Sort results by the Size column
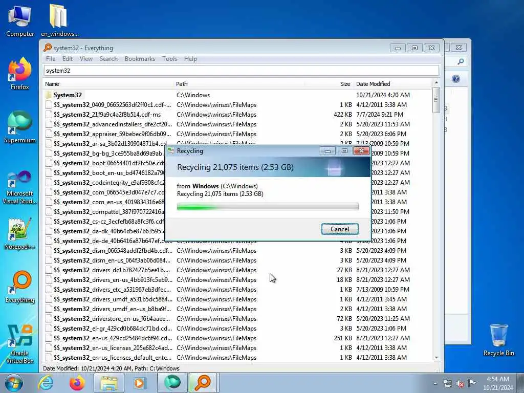The height and width of the screenshot is (393, 524). pyautogui.click(x=329, y=84)
